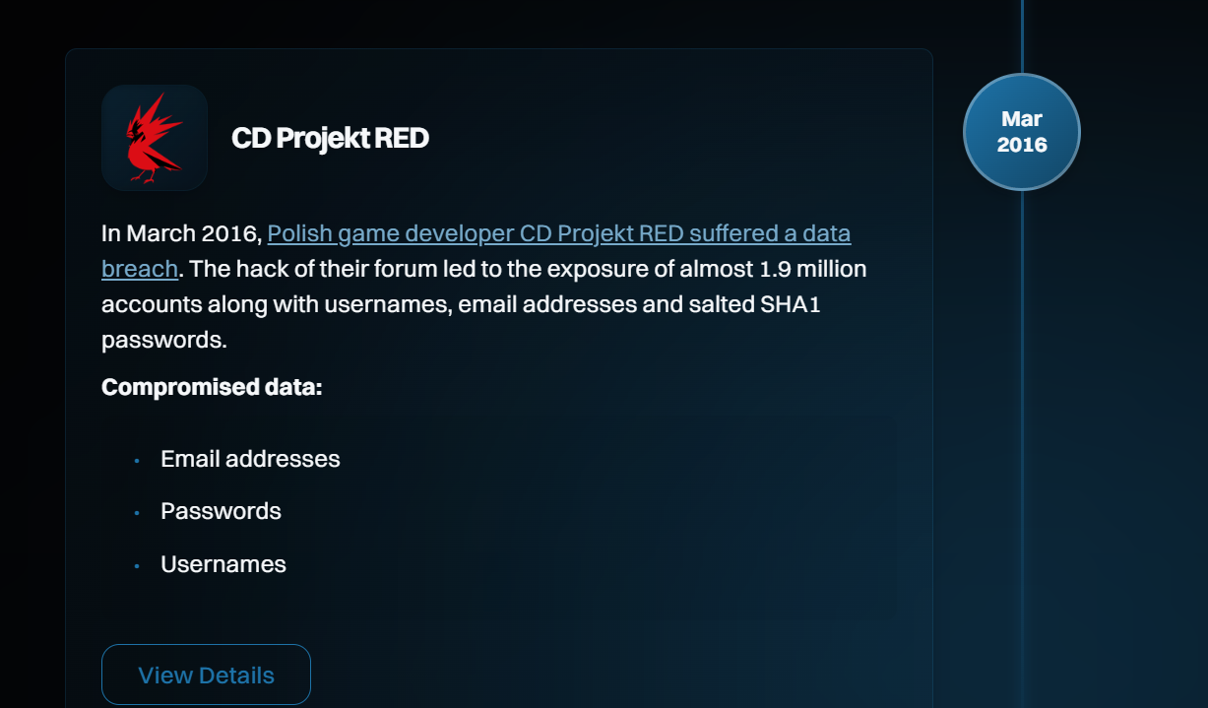Click the 'Mar' text inside the date circle
This screenshot has width=1208, height=708.
pyautogui.click(x=1022, y=119)
